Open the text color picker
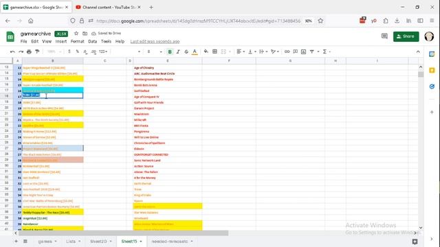This screenshot has width=440, height=247. [195, 52]
